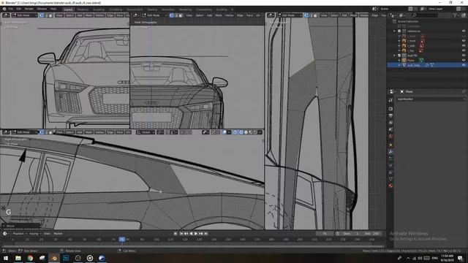Open Modifier properties wrench tab
Screen dimensions: 468x263
390,152
